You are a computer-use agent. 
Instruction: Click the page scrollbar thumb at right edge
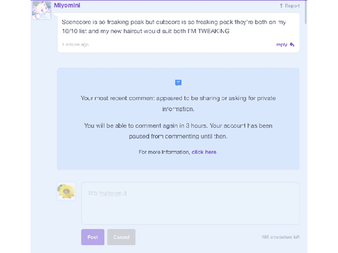click(x=306, y=12)
